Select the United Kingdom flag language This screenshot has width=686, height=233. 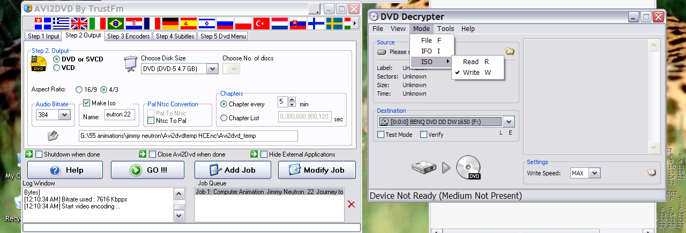pos(79,24)
